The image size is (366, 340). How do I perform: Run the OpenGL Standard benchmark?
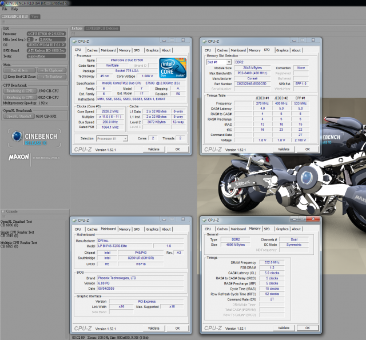coord(19,117)
